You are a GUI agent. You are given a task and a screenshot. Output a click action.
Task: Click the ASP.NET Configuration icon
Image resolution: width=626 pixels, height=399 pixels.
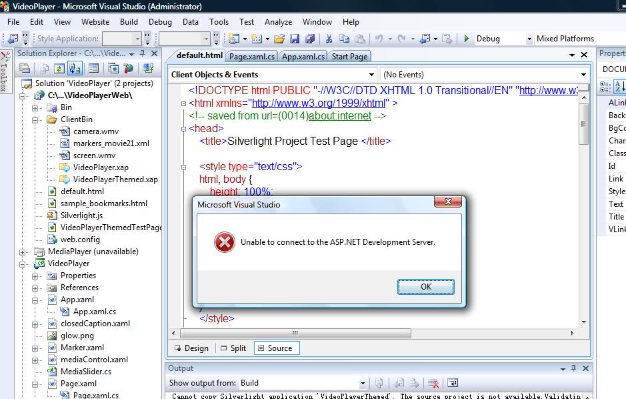point(129,68)
